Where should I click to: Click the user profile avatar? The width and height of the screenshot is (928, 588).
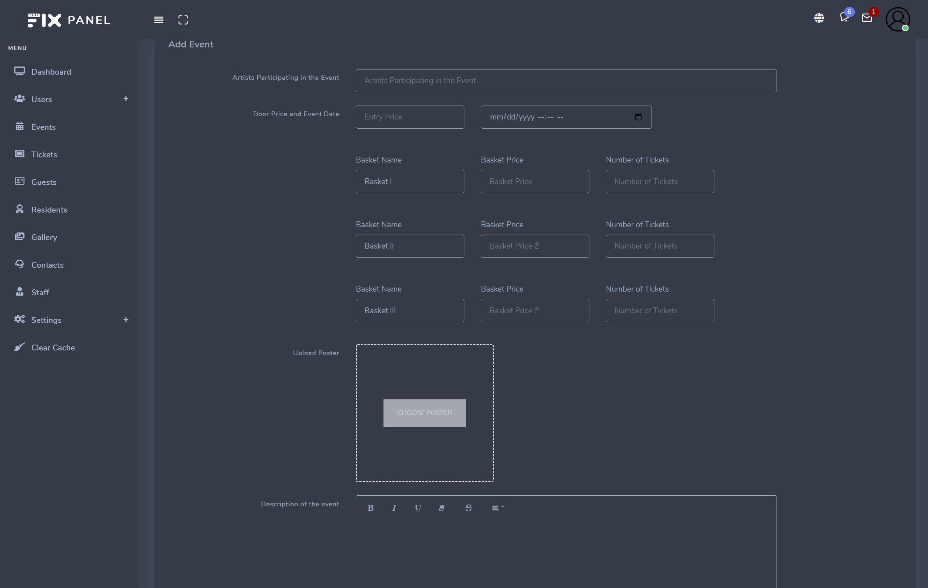tap(897, 19)
